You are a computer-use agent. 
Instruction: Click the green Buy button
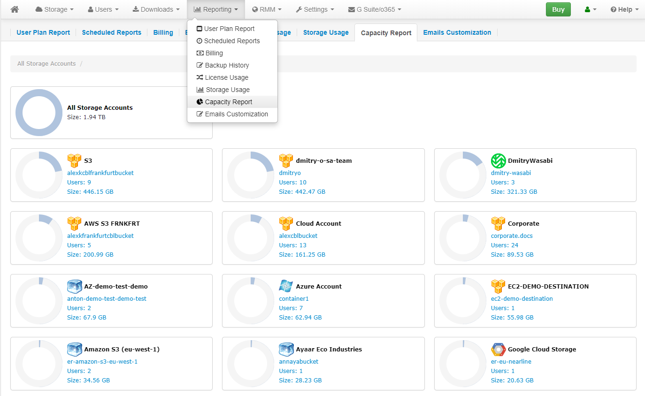558,9
